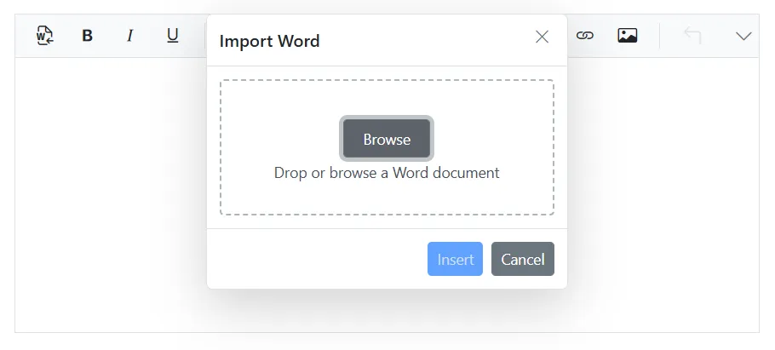
Task: Close the Import Word dialog
Action: coord(542,37)
